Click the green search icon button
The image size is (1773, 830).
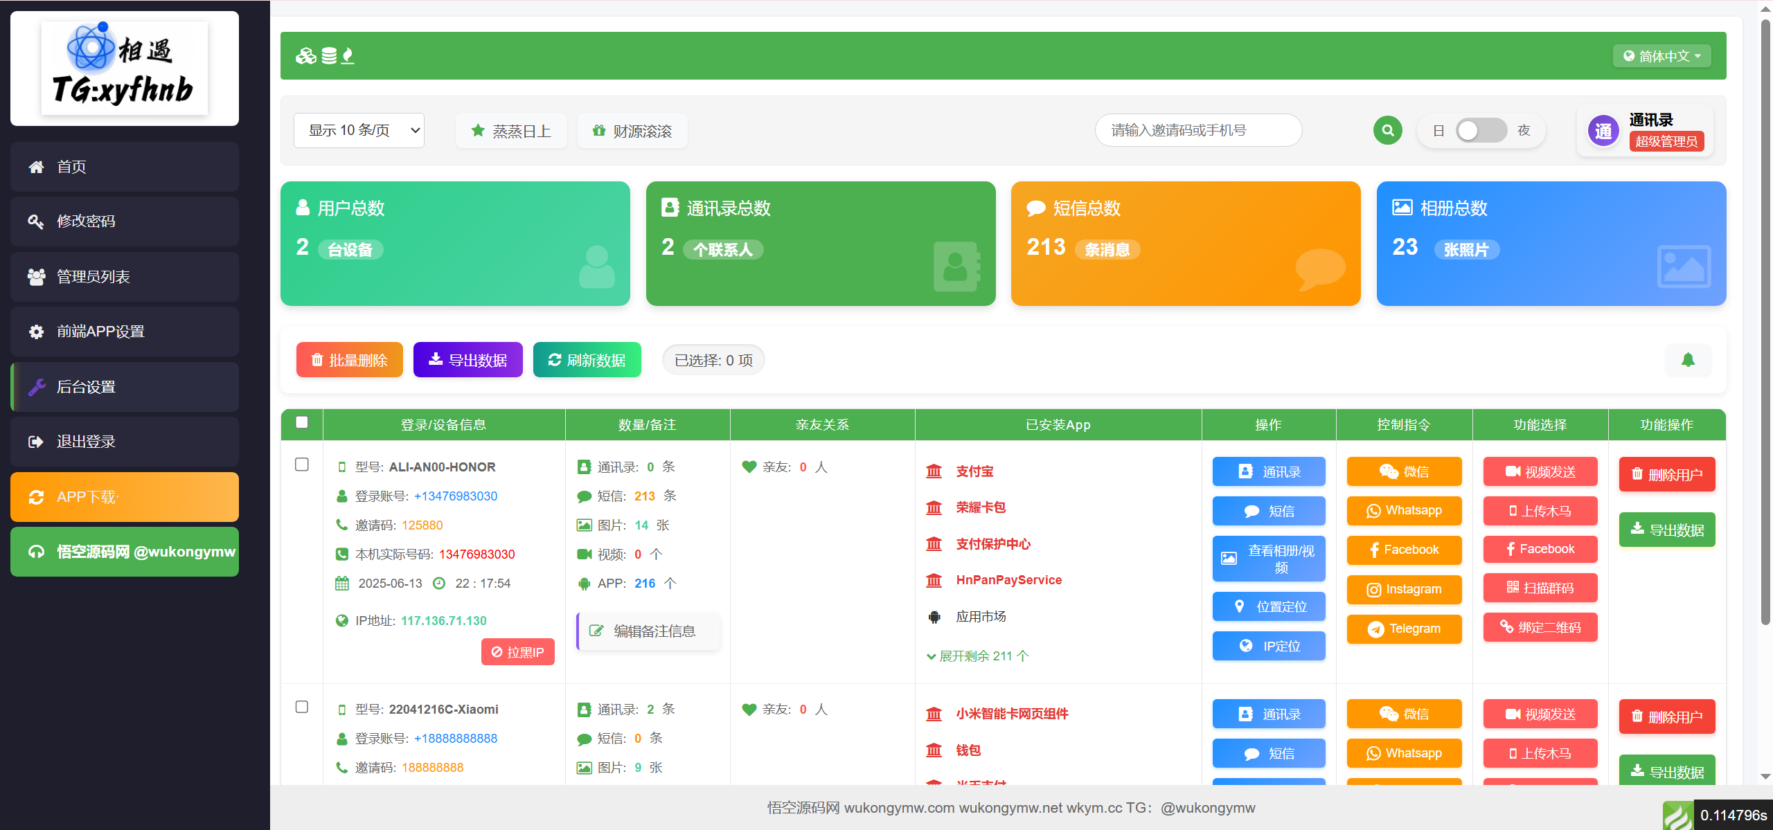point(1387,130)
